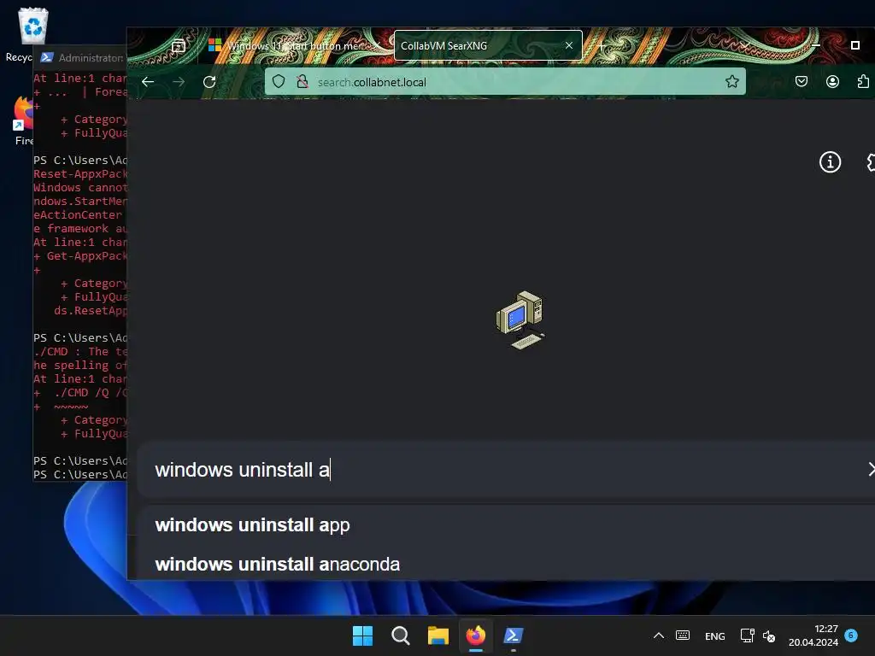This screenshot has width=875, height=656.
Task: Open the touch keyboard tray icon
Action: coord(683,635)
